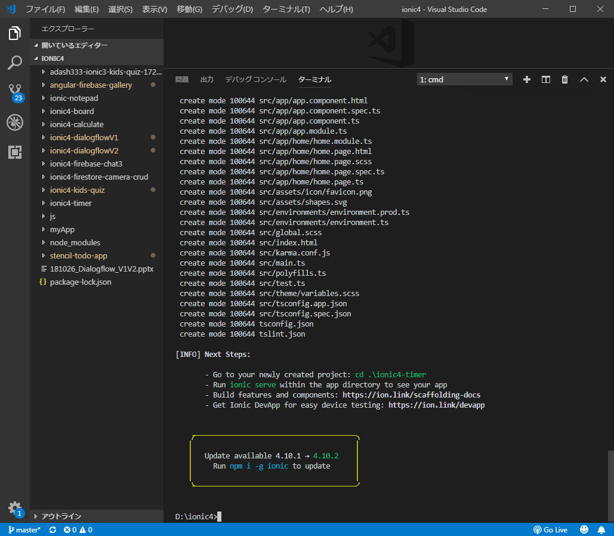
Task: Switch to Debug Console panel tab
Action: tap(256, 79)
